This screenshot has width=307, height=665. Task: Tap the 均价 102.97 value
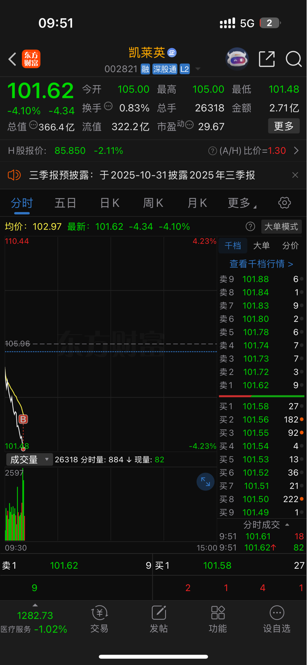tap(47, 227)
